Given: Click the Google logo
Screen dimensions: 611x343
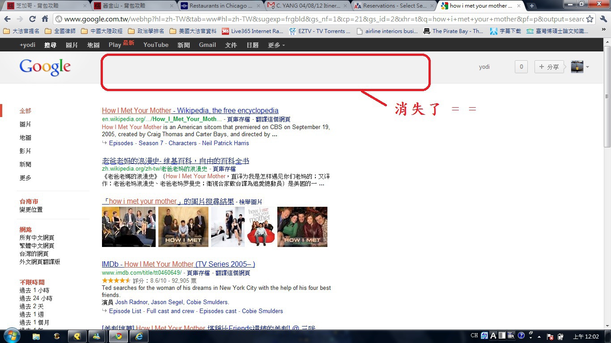Looking at the screenshot, I should pyautogui.click(x=45, y=67).
